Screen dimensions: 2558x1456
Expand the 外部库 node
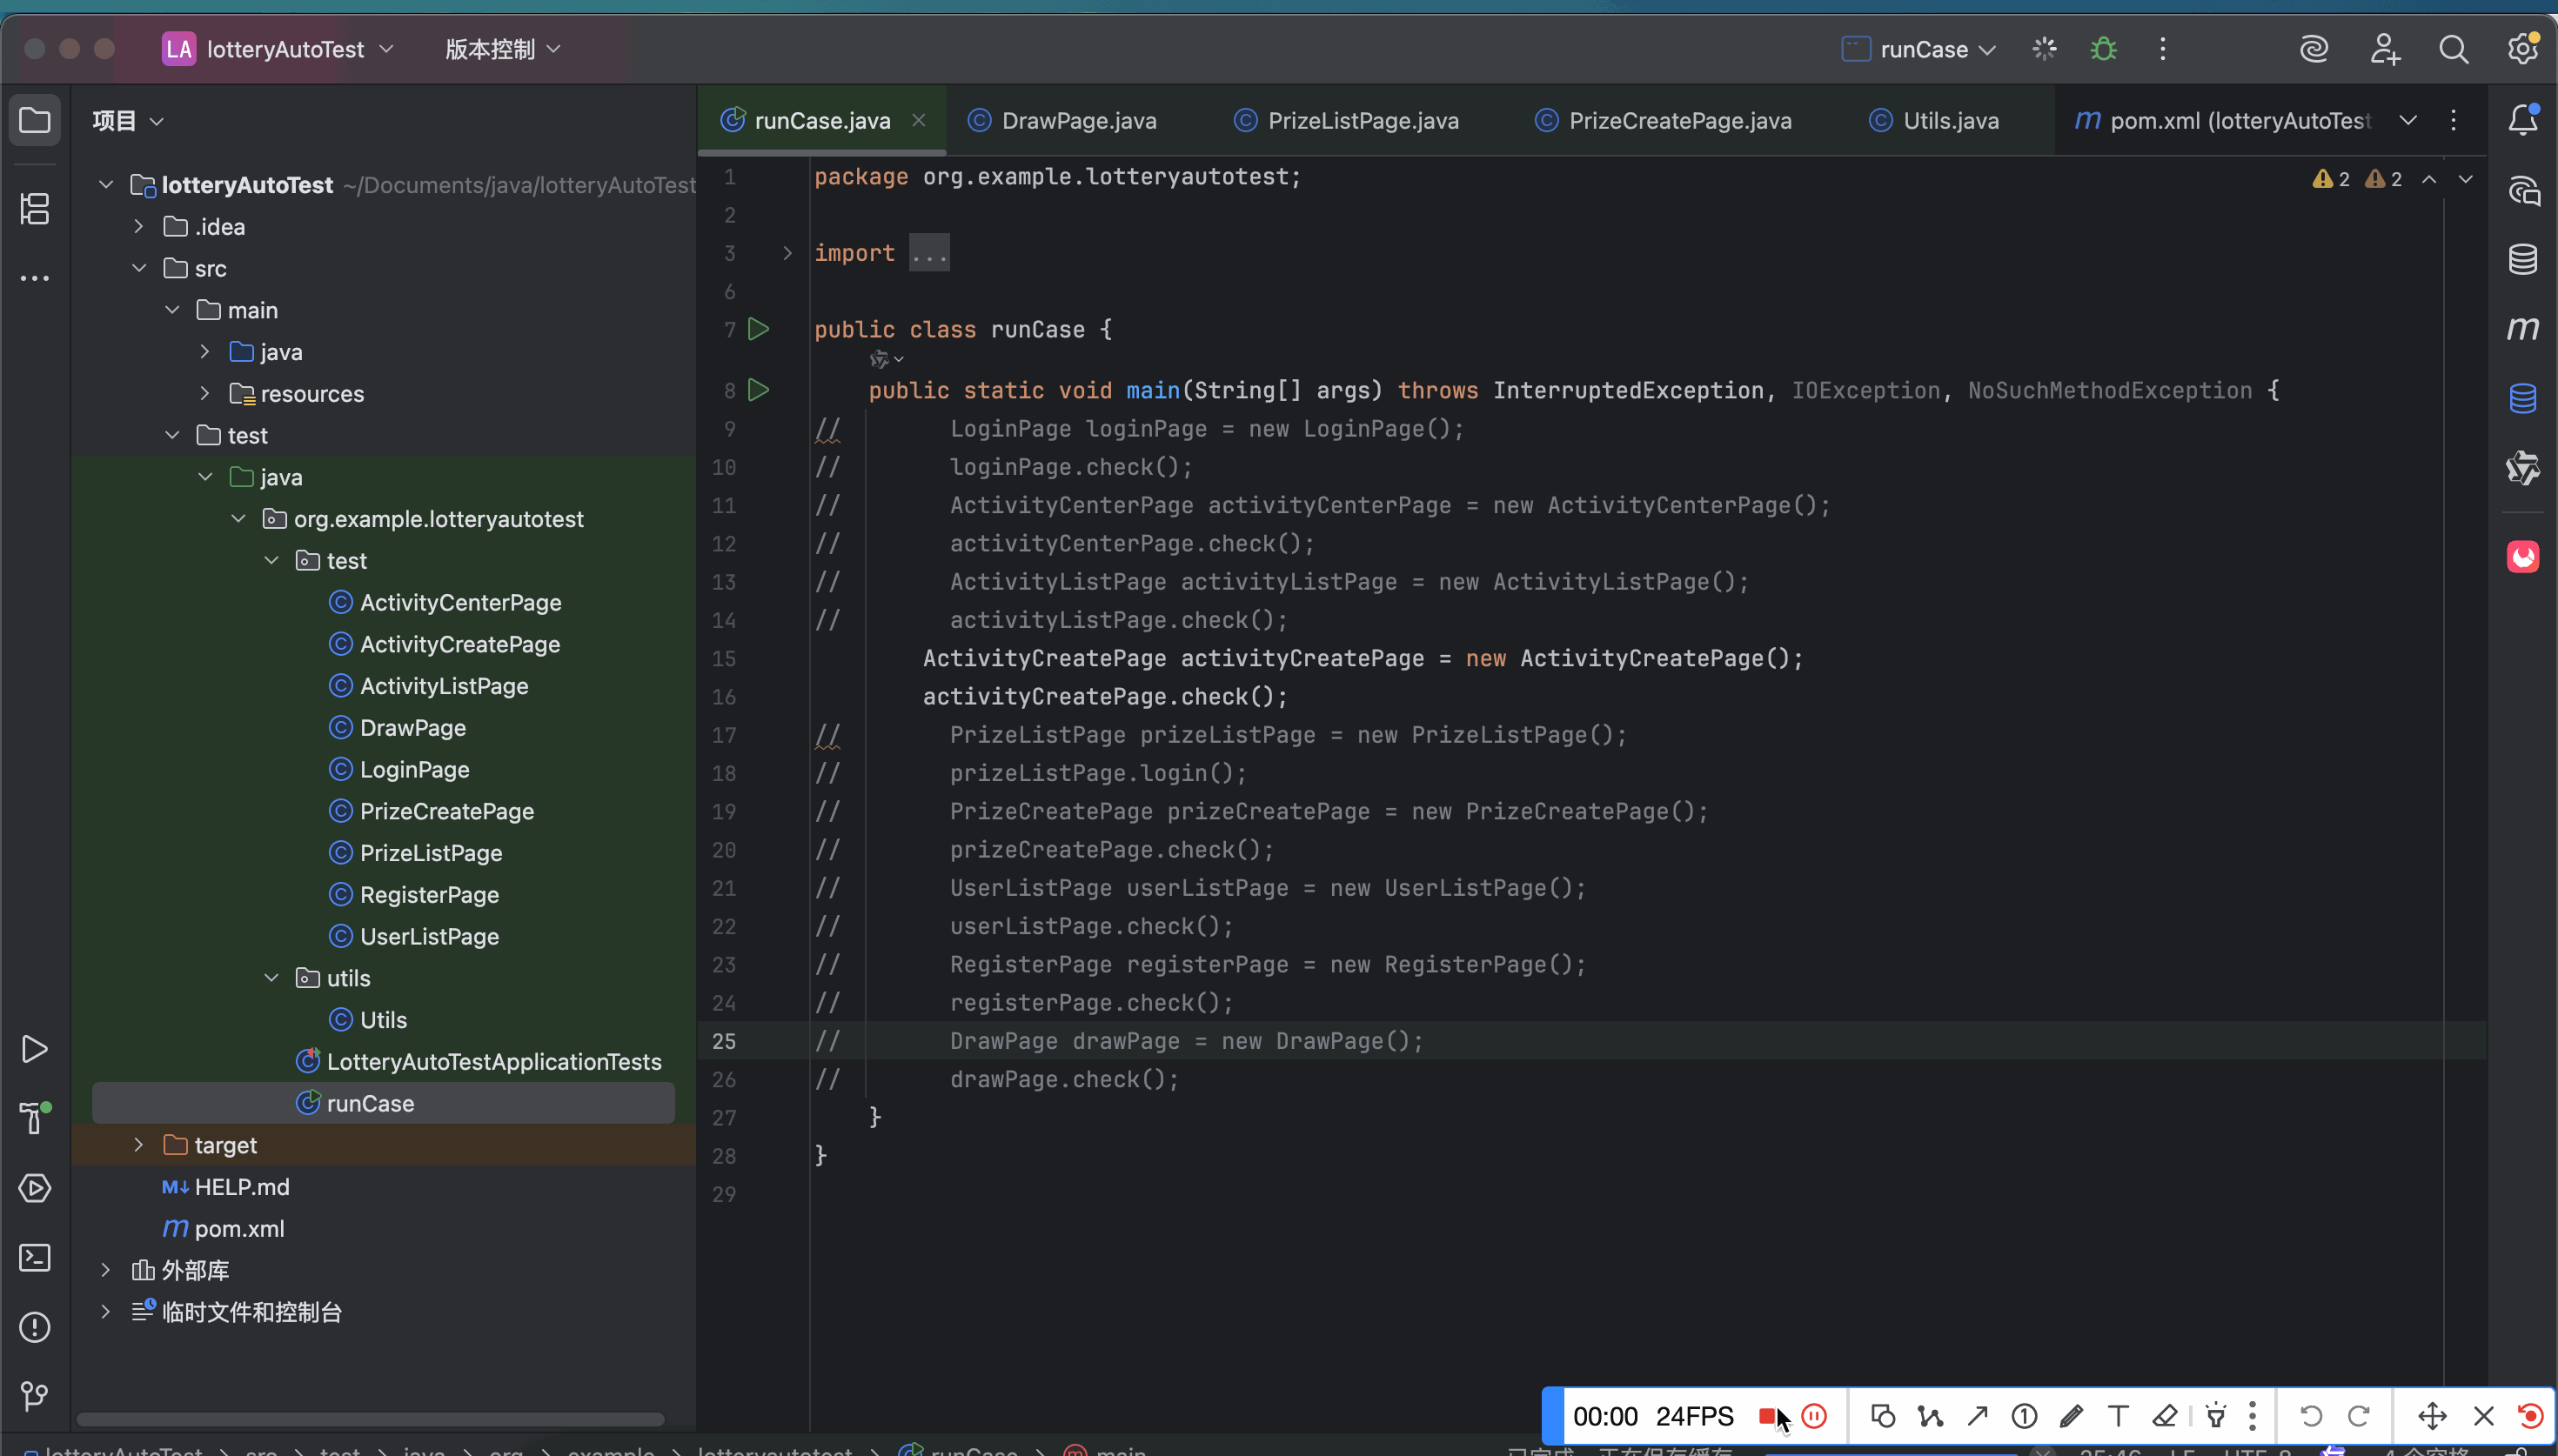click(106, 1270)
